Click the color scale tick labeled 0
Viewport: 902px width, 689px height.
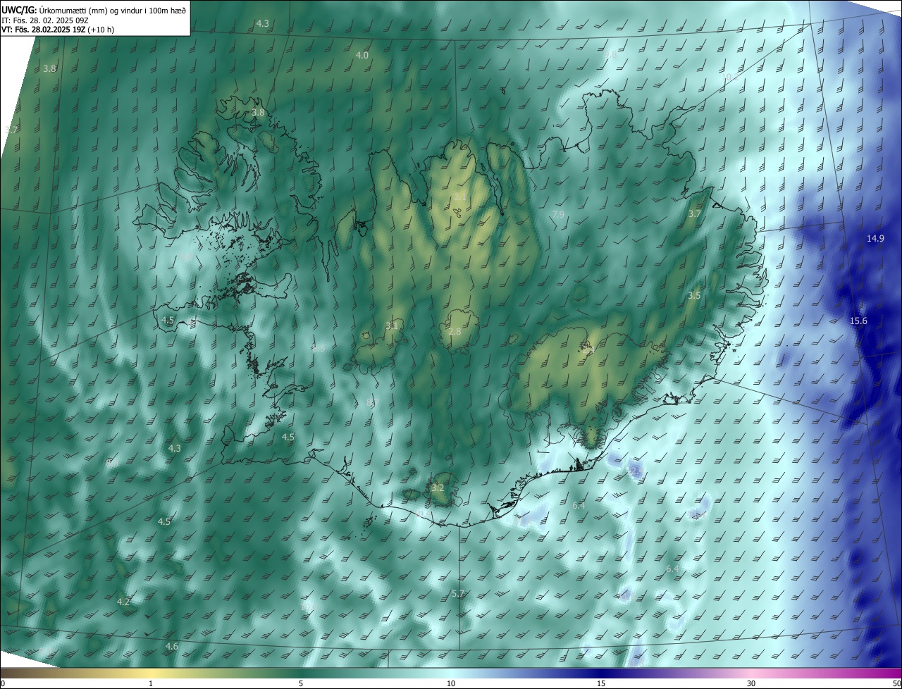tap(3, 683)
